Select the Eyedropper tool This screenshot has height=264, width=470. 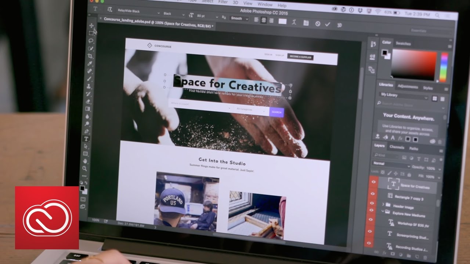[x=90, y=64]
